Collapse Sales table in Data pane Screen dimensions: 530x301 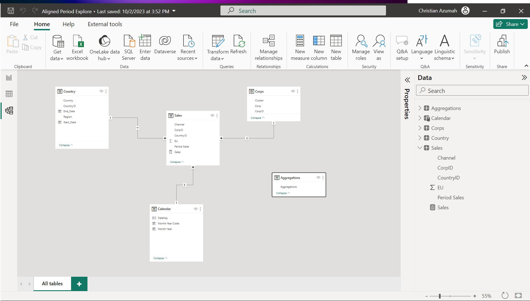click(x=420, y=148)
